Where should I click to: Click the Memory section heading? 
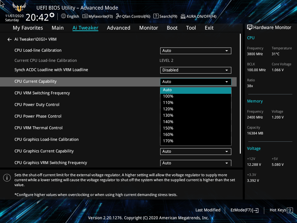click(255, 101)
